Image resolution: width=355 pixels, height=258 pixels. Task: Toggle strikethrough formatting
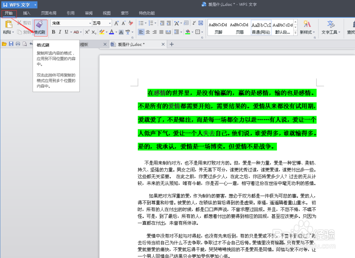(x=77, y=32)
